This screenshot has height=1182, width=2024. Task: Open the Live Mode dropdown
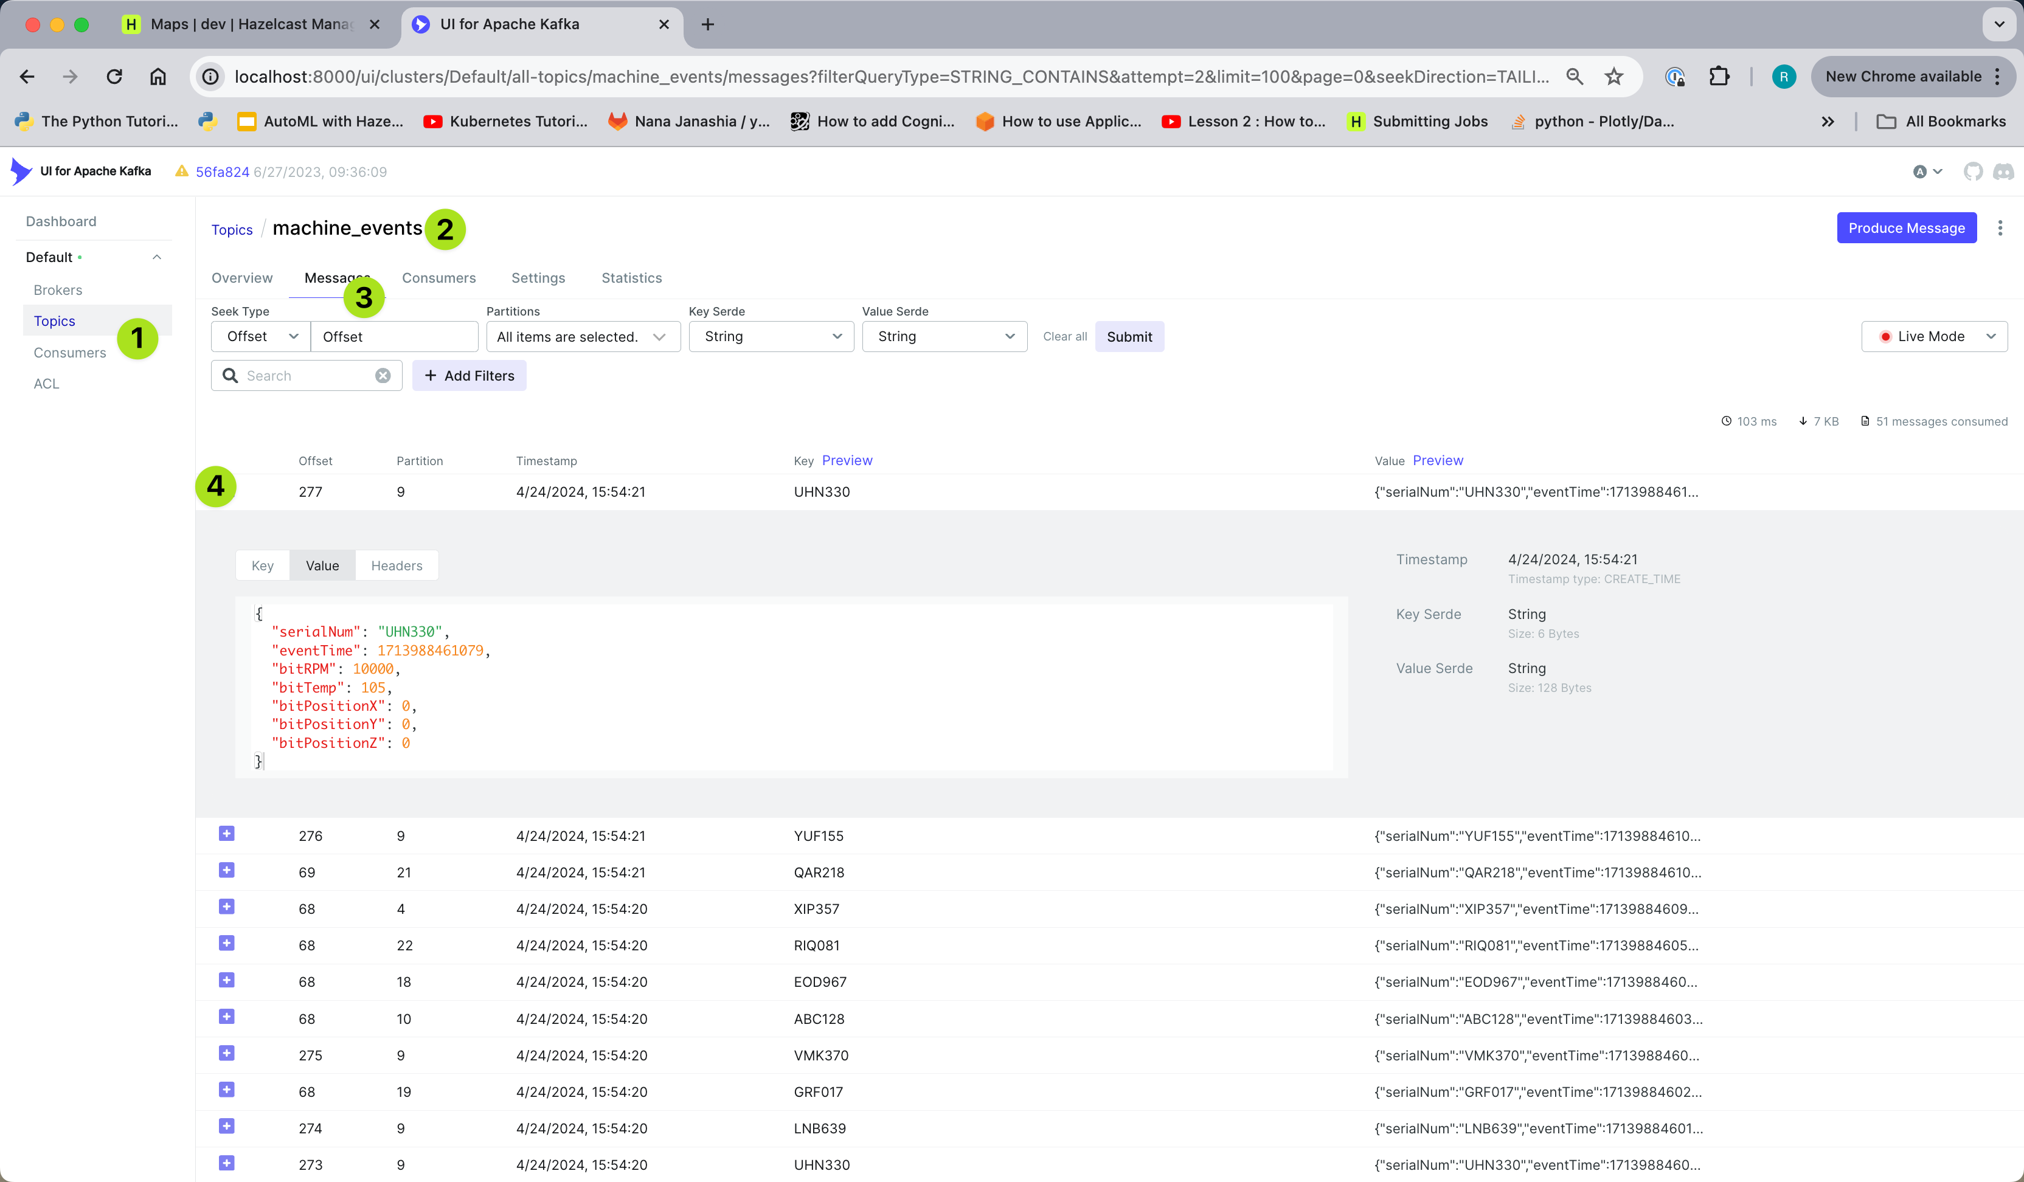pyautogui.click(x=1933, y=336)
